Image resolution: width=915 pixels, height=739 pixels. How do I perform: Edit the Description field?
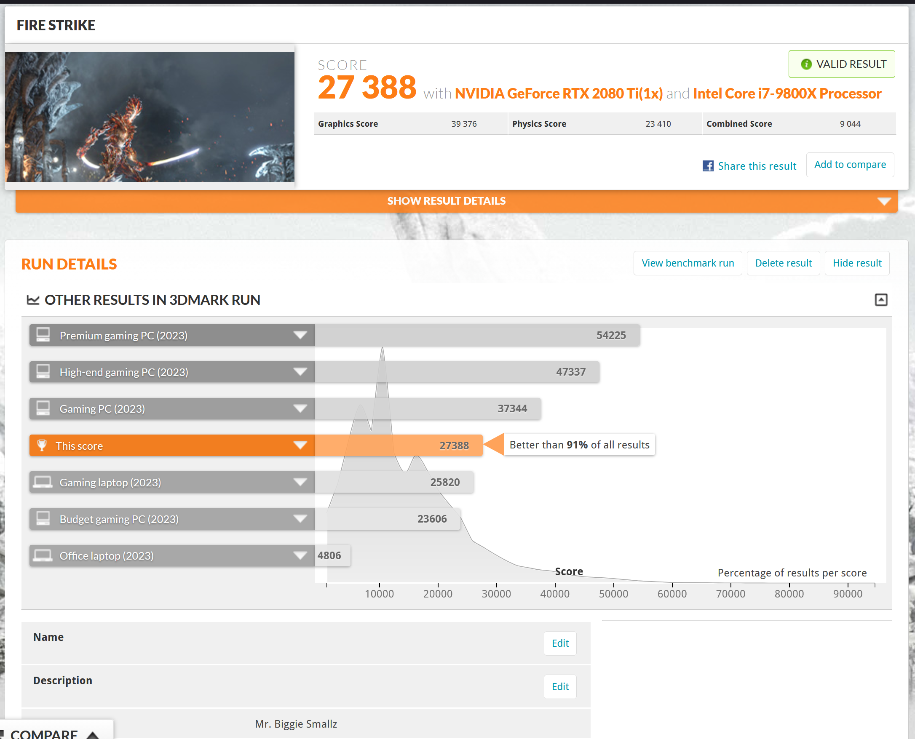pos(560,687)
